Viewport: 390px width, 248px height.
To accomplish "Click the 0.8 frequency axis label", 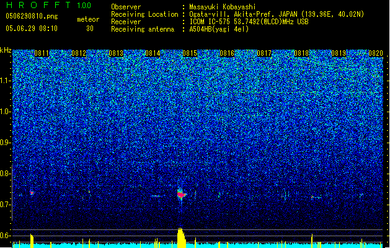I will tap(5, 174).
